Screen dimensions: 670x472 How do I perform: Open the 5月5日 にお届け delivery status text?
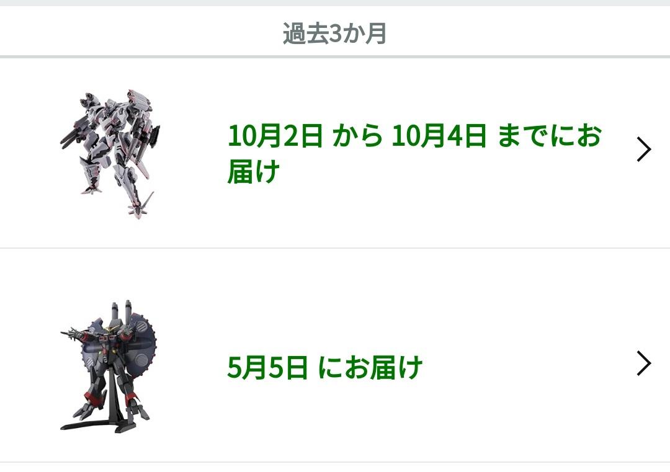[x=324, y=367]
